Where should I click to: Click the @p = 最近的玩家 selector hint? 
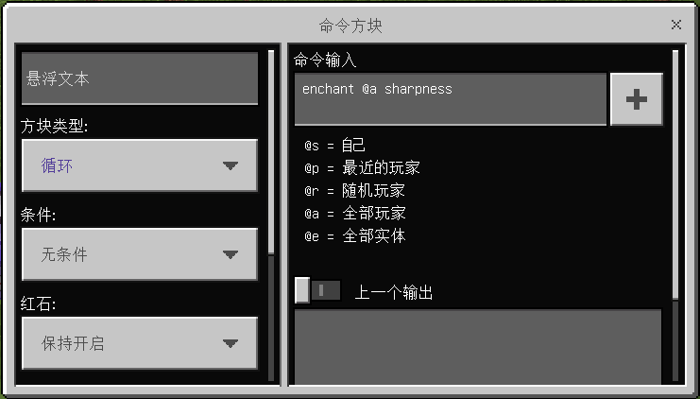362,168
